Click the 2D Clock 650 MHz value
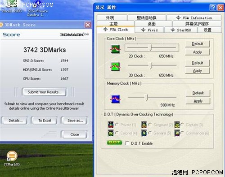 [x=166, y=56]
